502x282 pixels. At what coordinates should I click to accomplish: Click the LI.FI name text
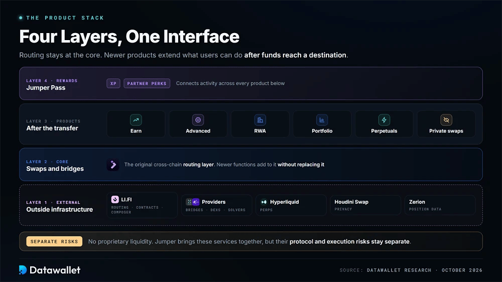127,199
